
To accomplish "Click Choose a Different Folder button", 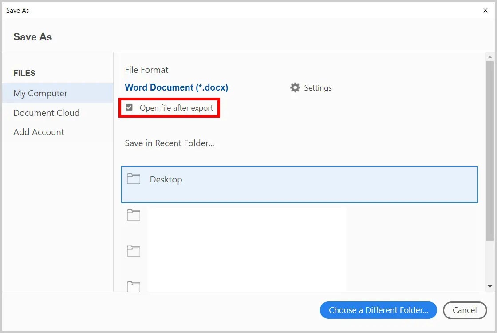I will pos(378,310).
